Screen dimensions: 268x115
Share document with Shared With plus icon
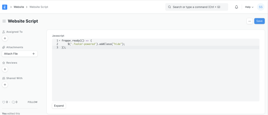[x=5, y=85]
